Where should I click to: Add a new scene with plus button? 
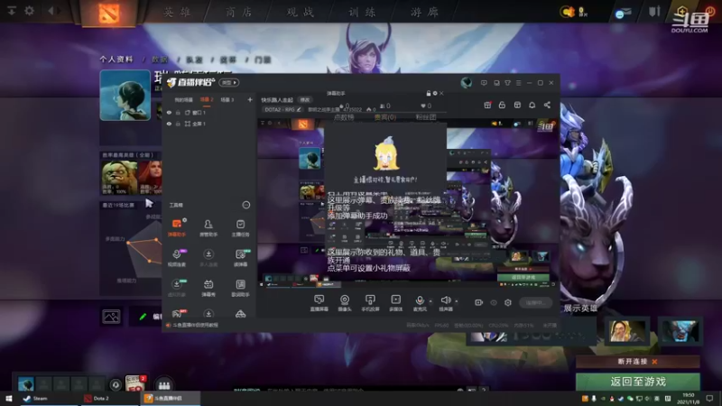pos(250,99)
